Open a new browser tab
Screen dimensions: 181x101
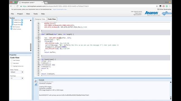[x=46, y=3]
